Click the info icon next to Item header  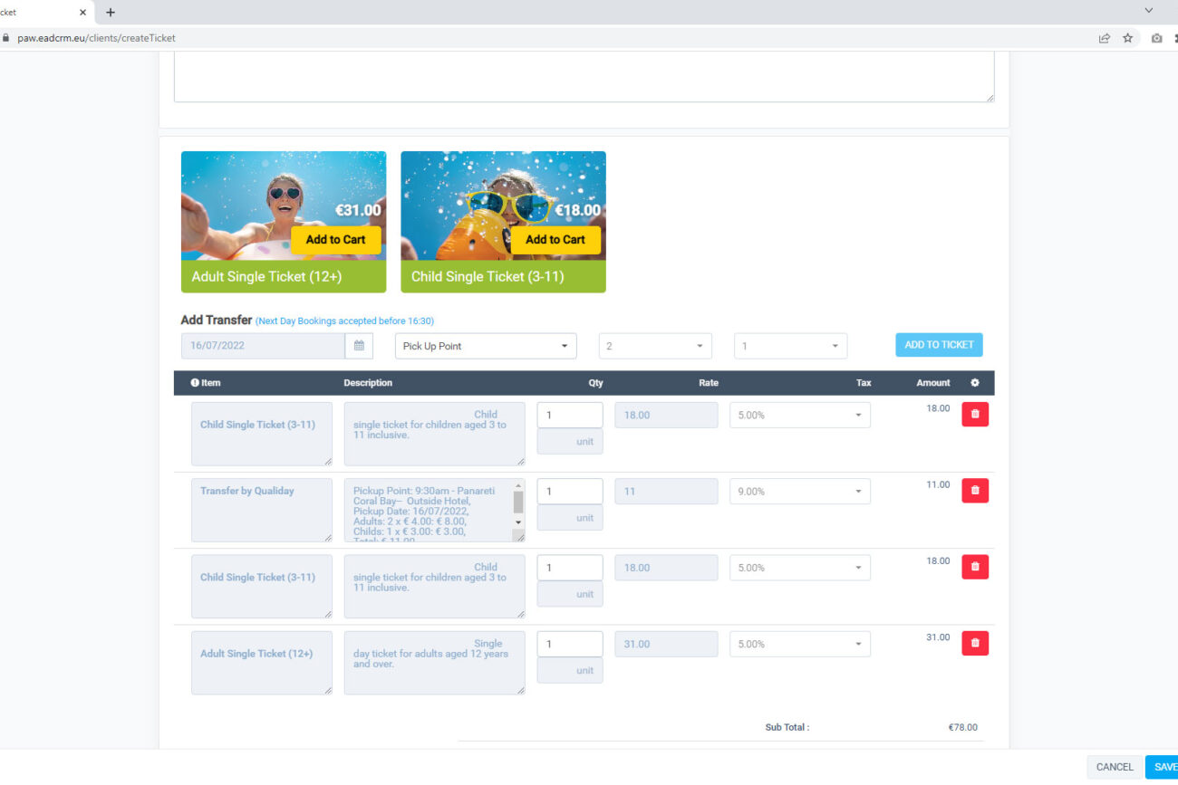195,383
